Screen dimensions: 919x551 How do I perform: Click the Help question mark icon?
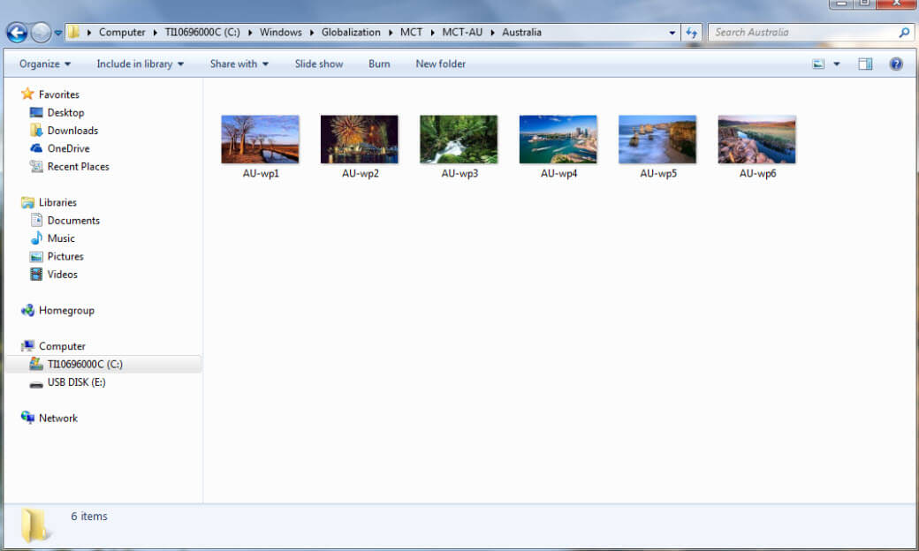(x=896, y=64)
